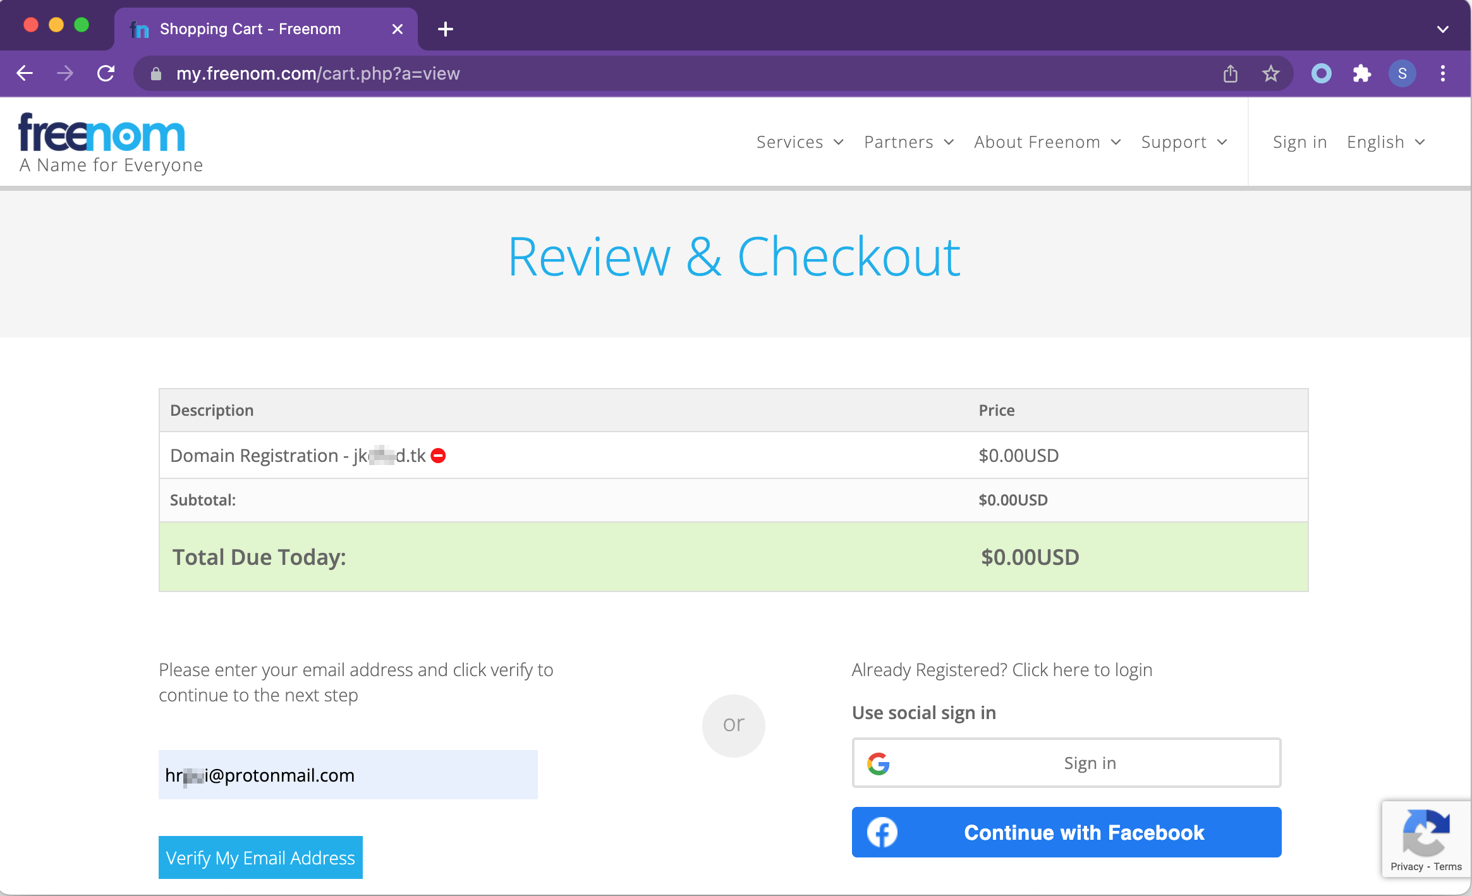Open the reCAPTCHA Terms link

click(1447, 867)
